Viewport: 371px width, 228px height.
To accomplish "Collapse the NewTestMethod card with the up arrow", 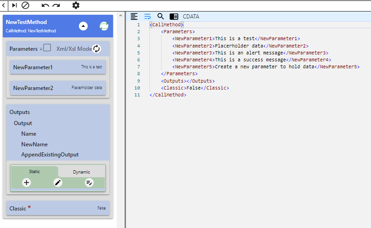I will pos(83,26).
